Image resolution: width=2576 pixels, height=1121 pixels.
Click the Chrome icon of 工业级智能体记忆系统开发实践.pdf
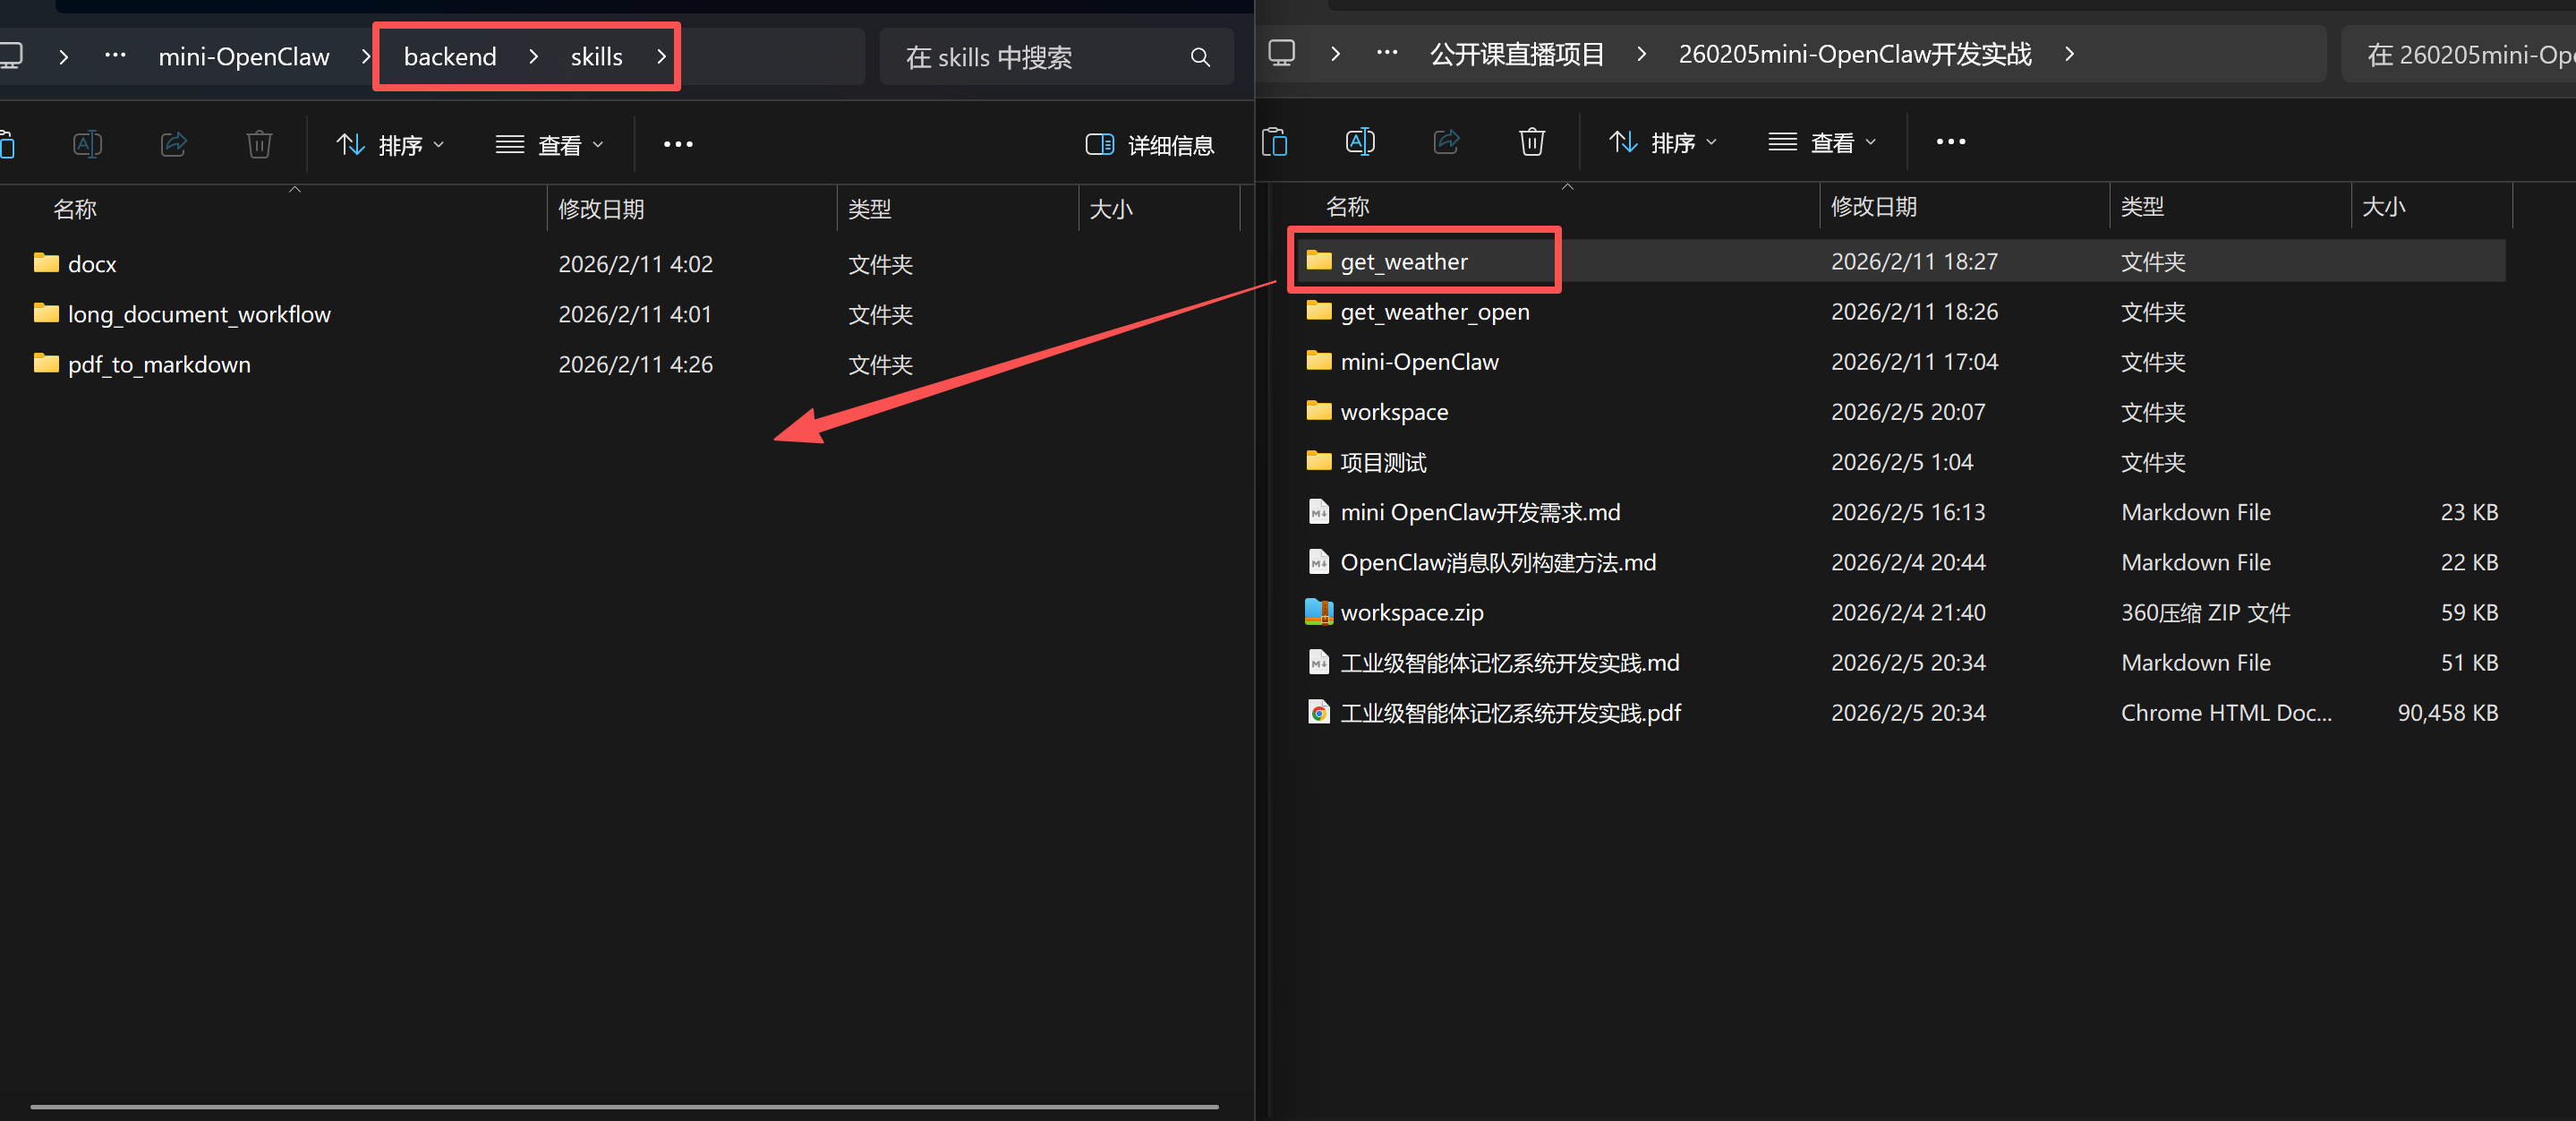1319,712
